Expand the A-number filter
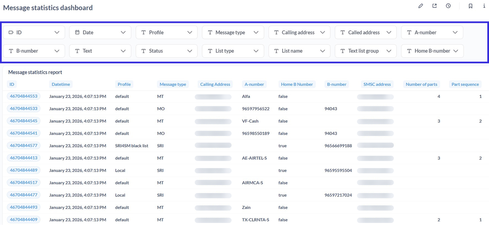 (x=432, y=33)
